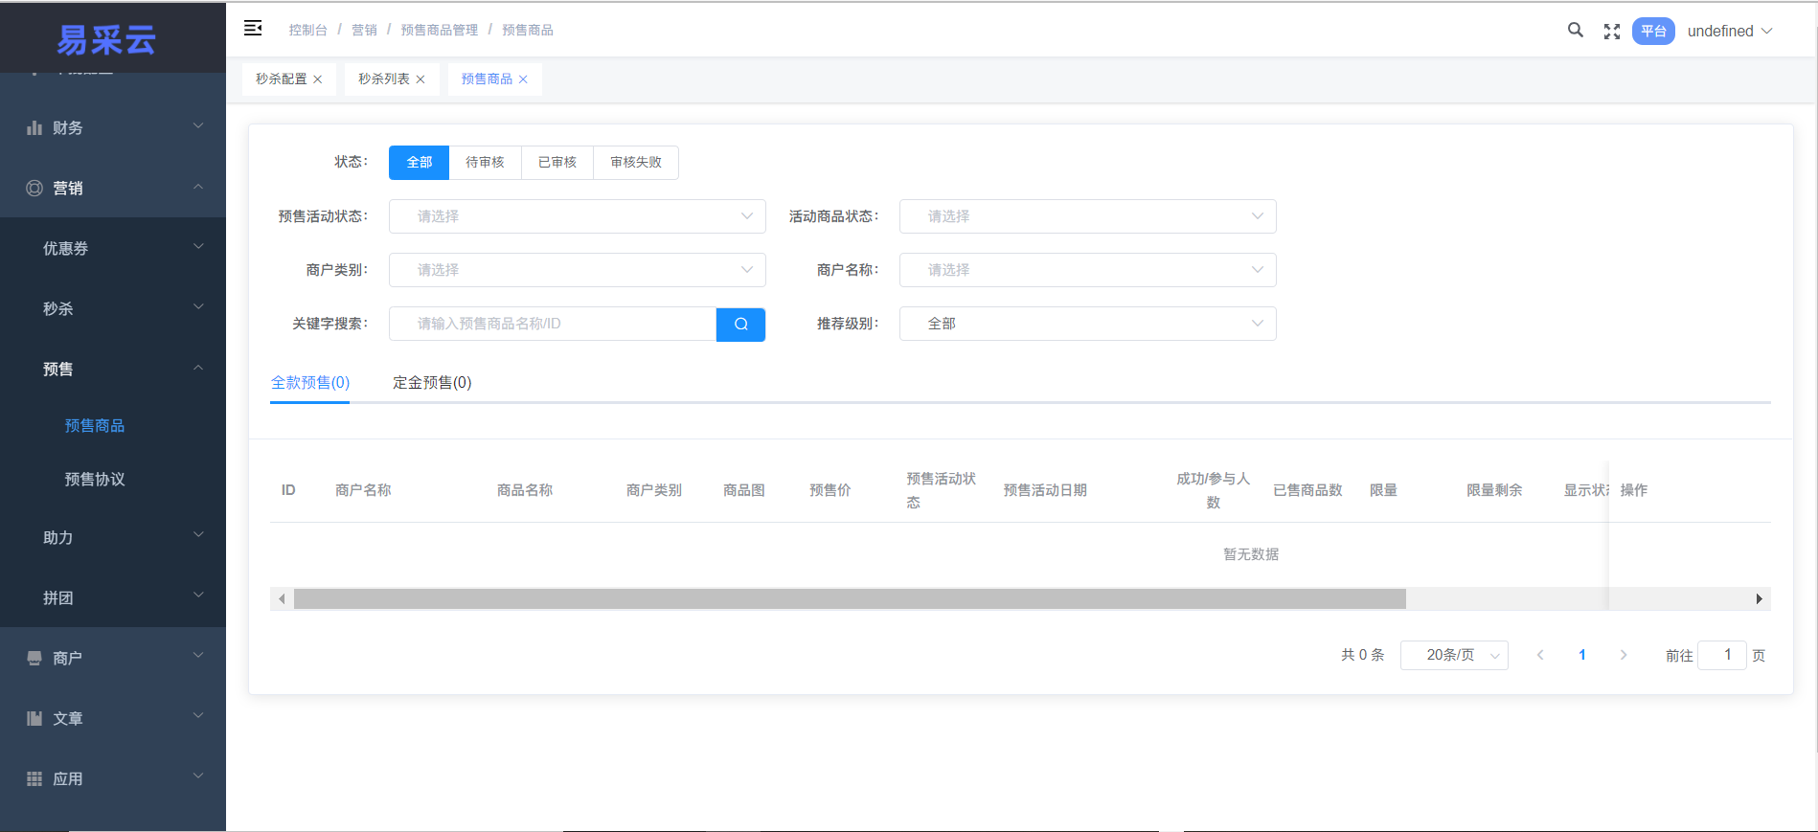Expand 财务 sidebar menu
This screenshot has width=1818, height=832.
point(198,126)
